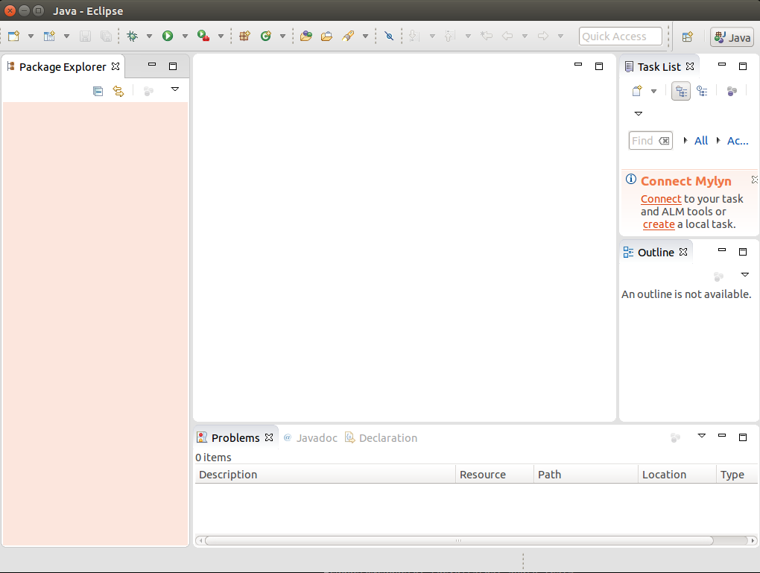Open the New Java Class dropdown arrow
Image resolution: width=760 pixels, height=573 pixels.
tap(282, 36)
